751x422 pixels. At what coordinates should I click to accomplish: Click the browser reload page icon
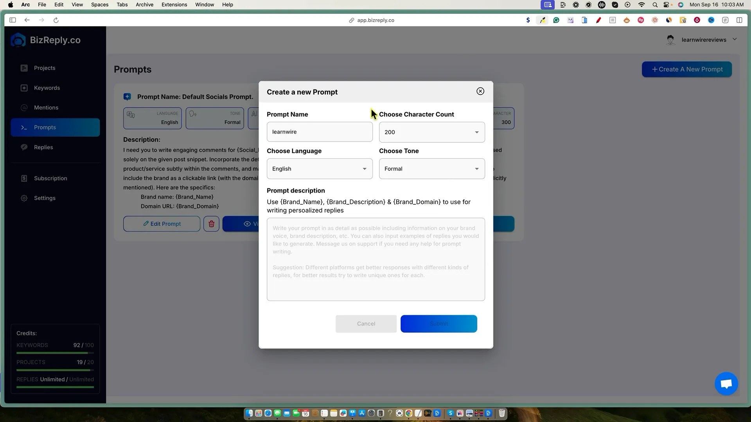click(56, 20)
